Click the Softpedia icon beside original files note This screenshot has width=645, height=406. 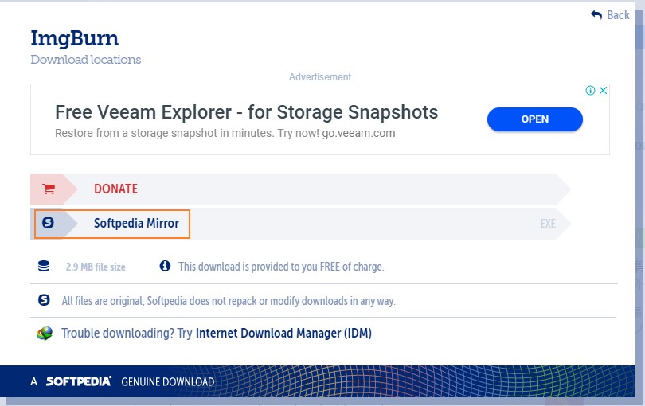(44, 300)
